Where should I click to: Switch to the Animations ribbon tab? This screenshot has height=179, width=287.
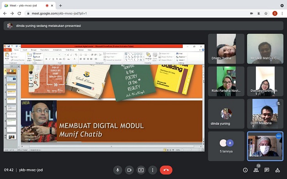coord(57,50)
